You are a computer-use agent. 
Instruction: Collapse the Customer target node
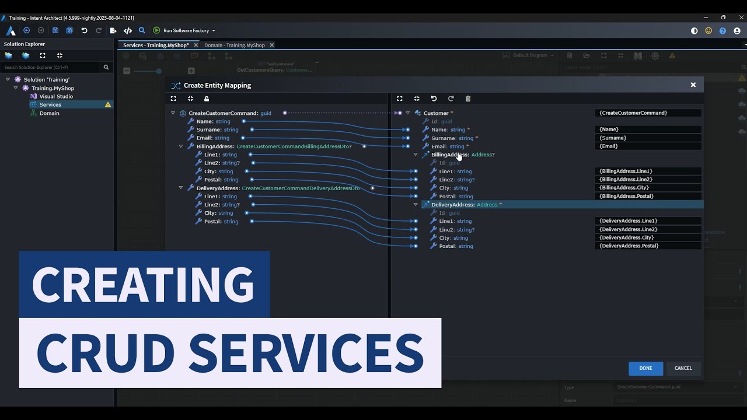[407, 113]
